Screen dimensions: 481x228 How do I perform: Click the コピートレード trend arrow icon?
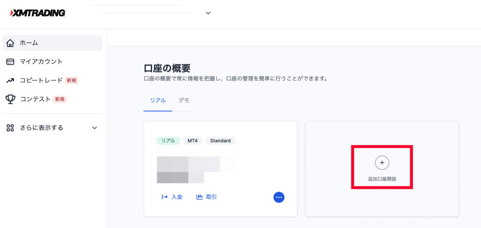click(x=10, y=81)
